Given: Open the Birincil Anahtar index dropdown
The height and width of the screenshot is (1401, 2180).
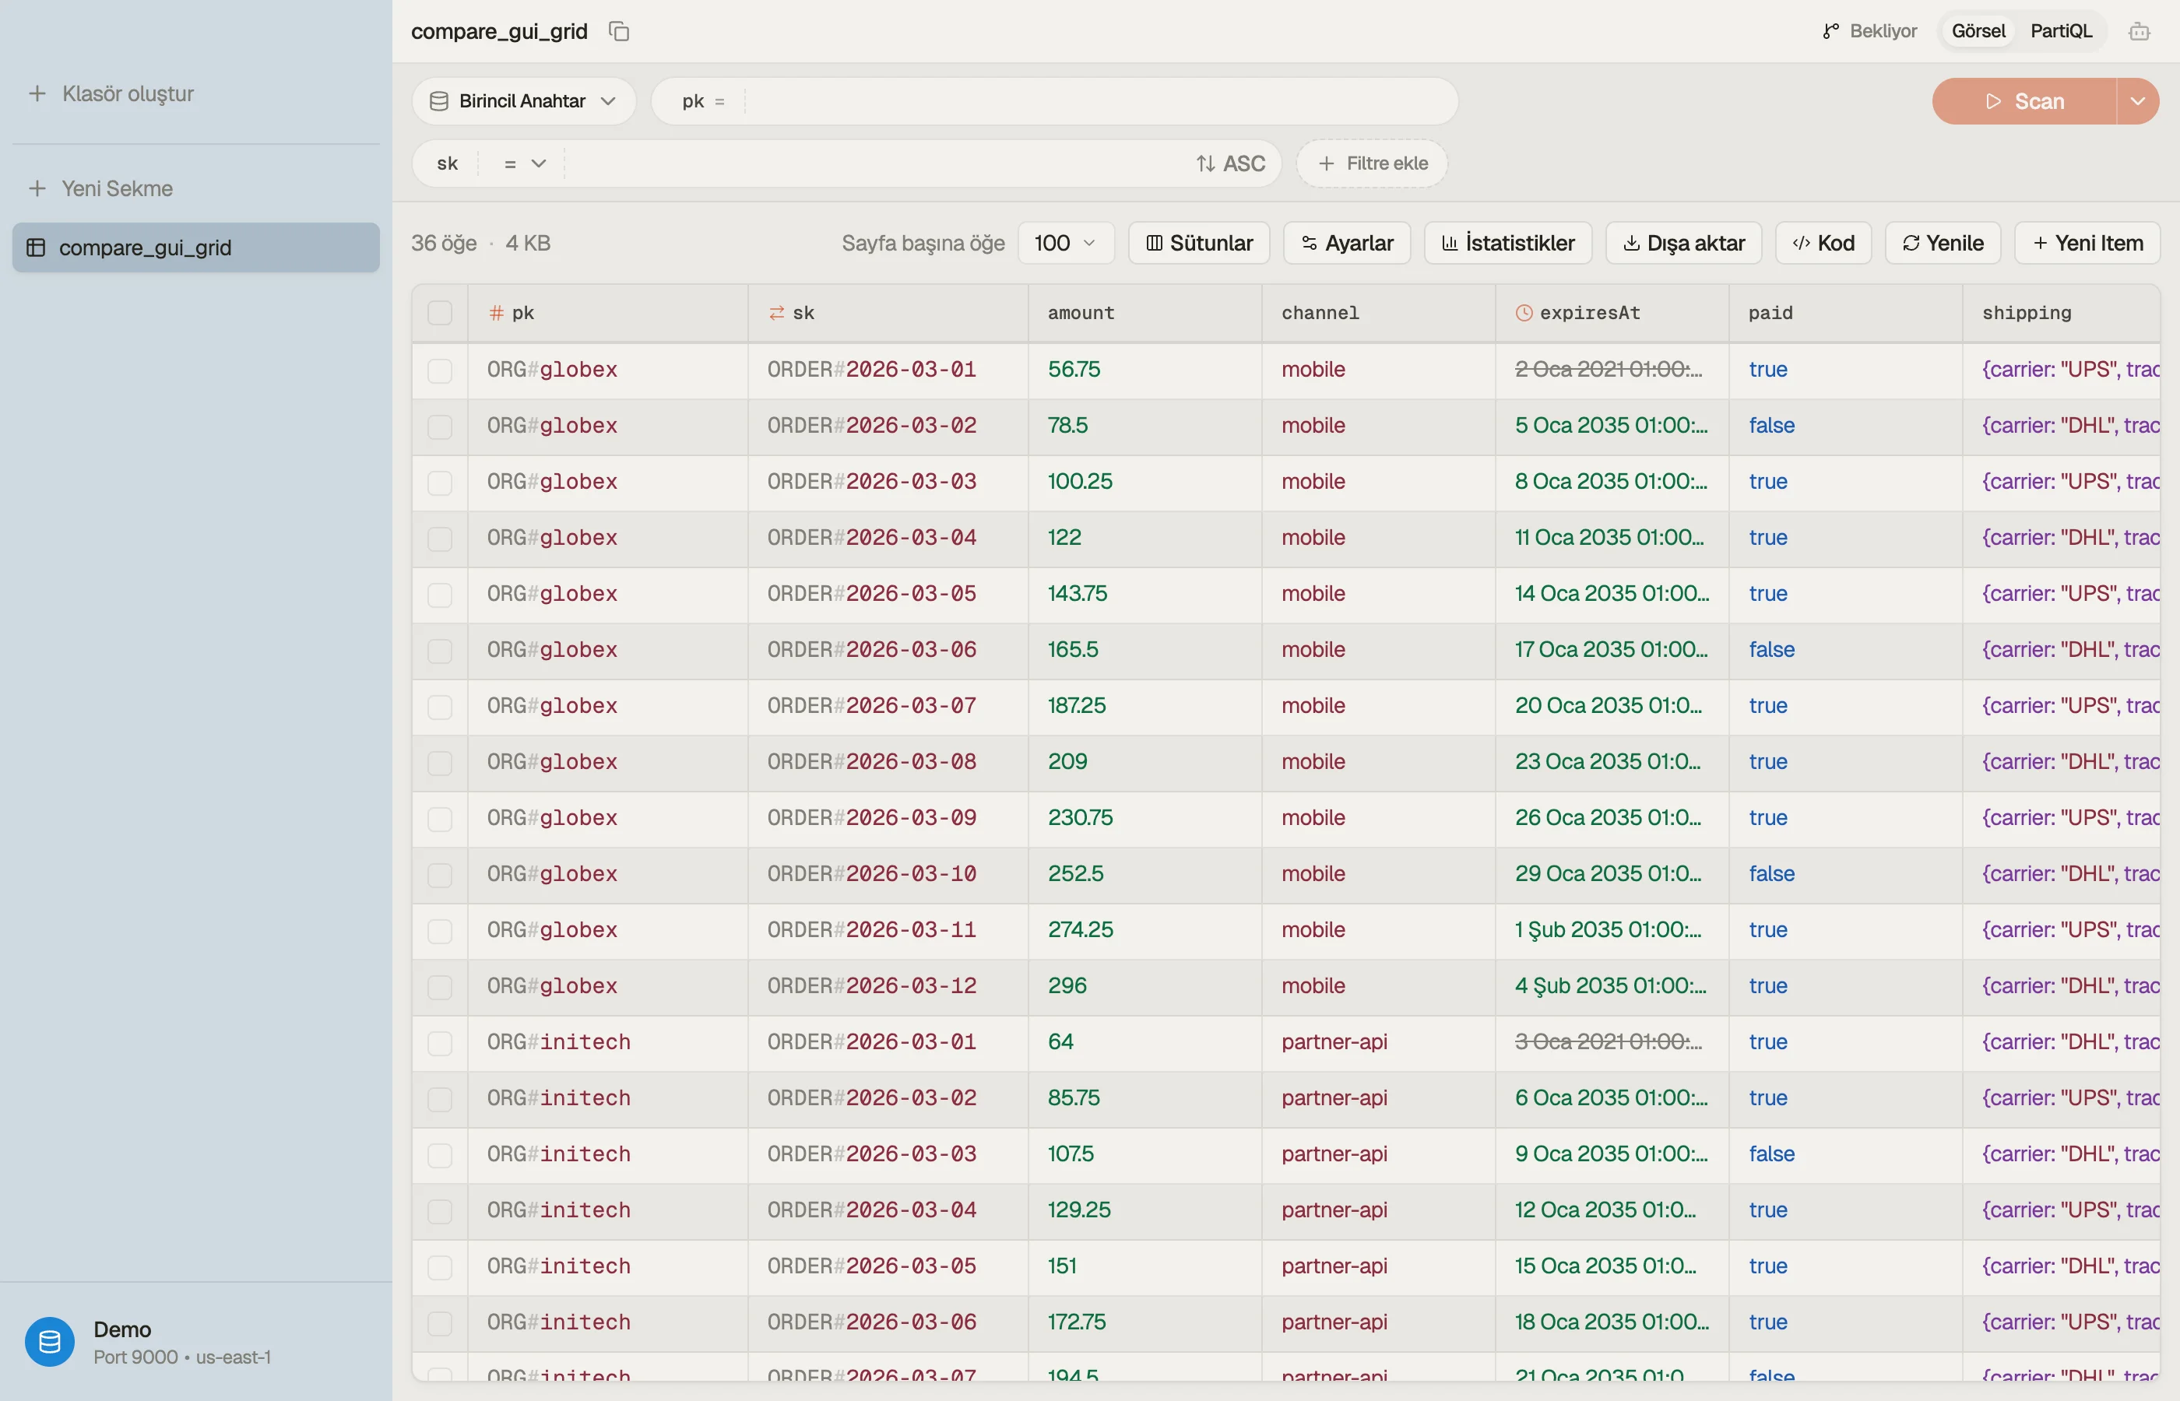Looking at the screenshot, I should tap(523, 101).
